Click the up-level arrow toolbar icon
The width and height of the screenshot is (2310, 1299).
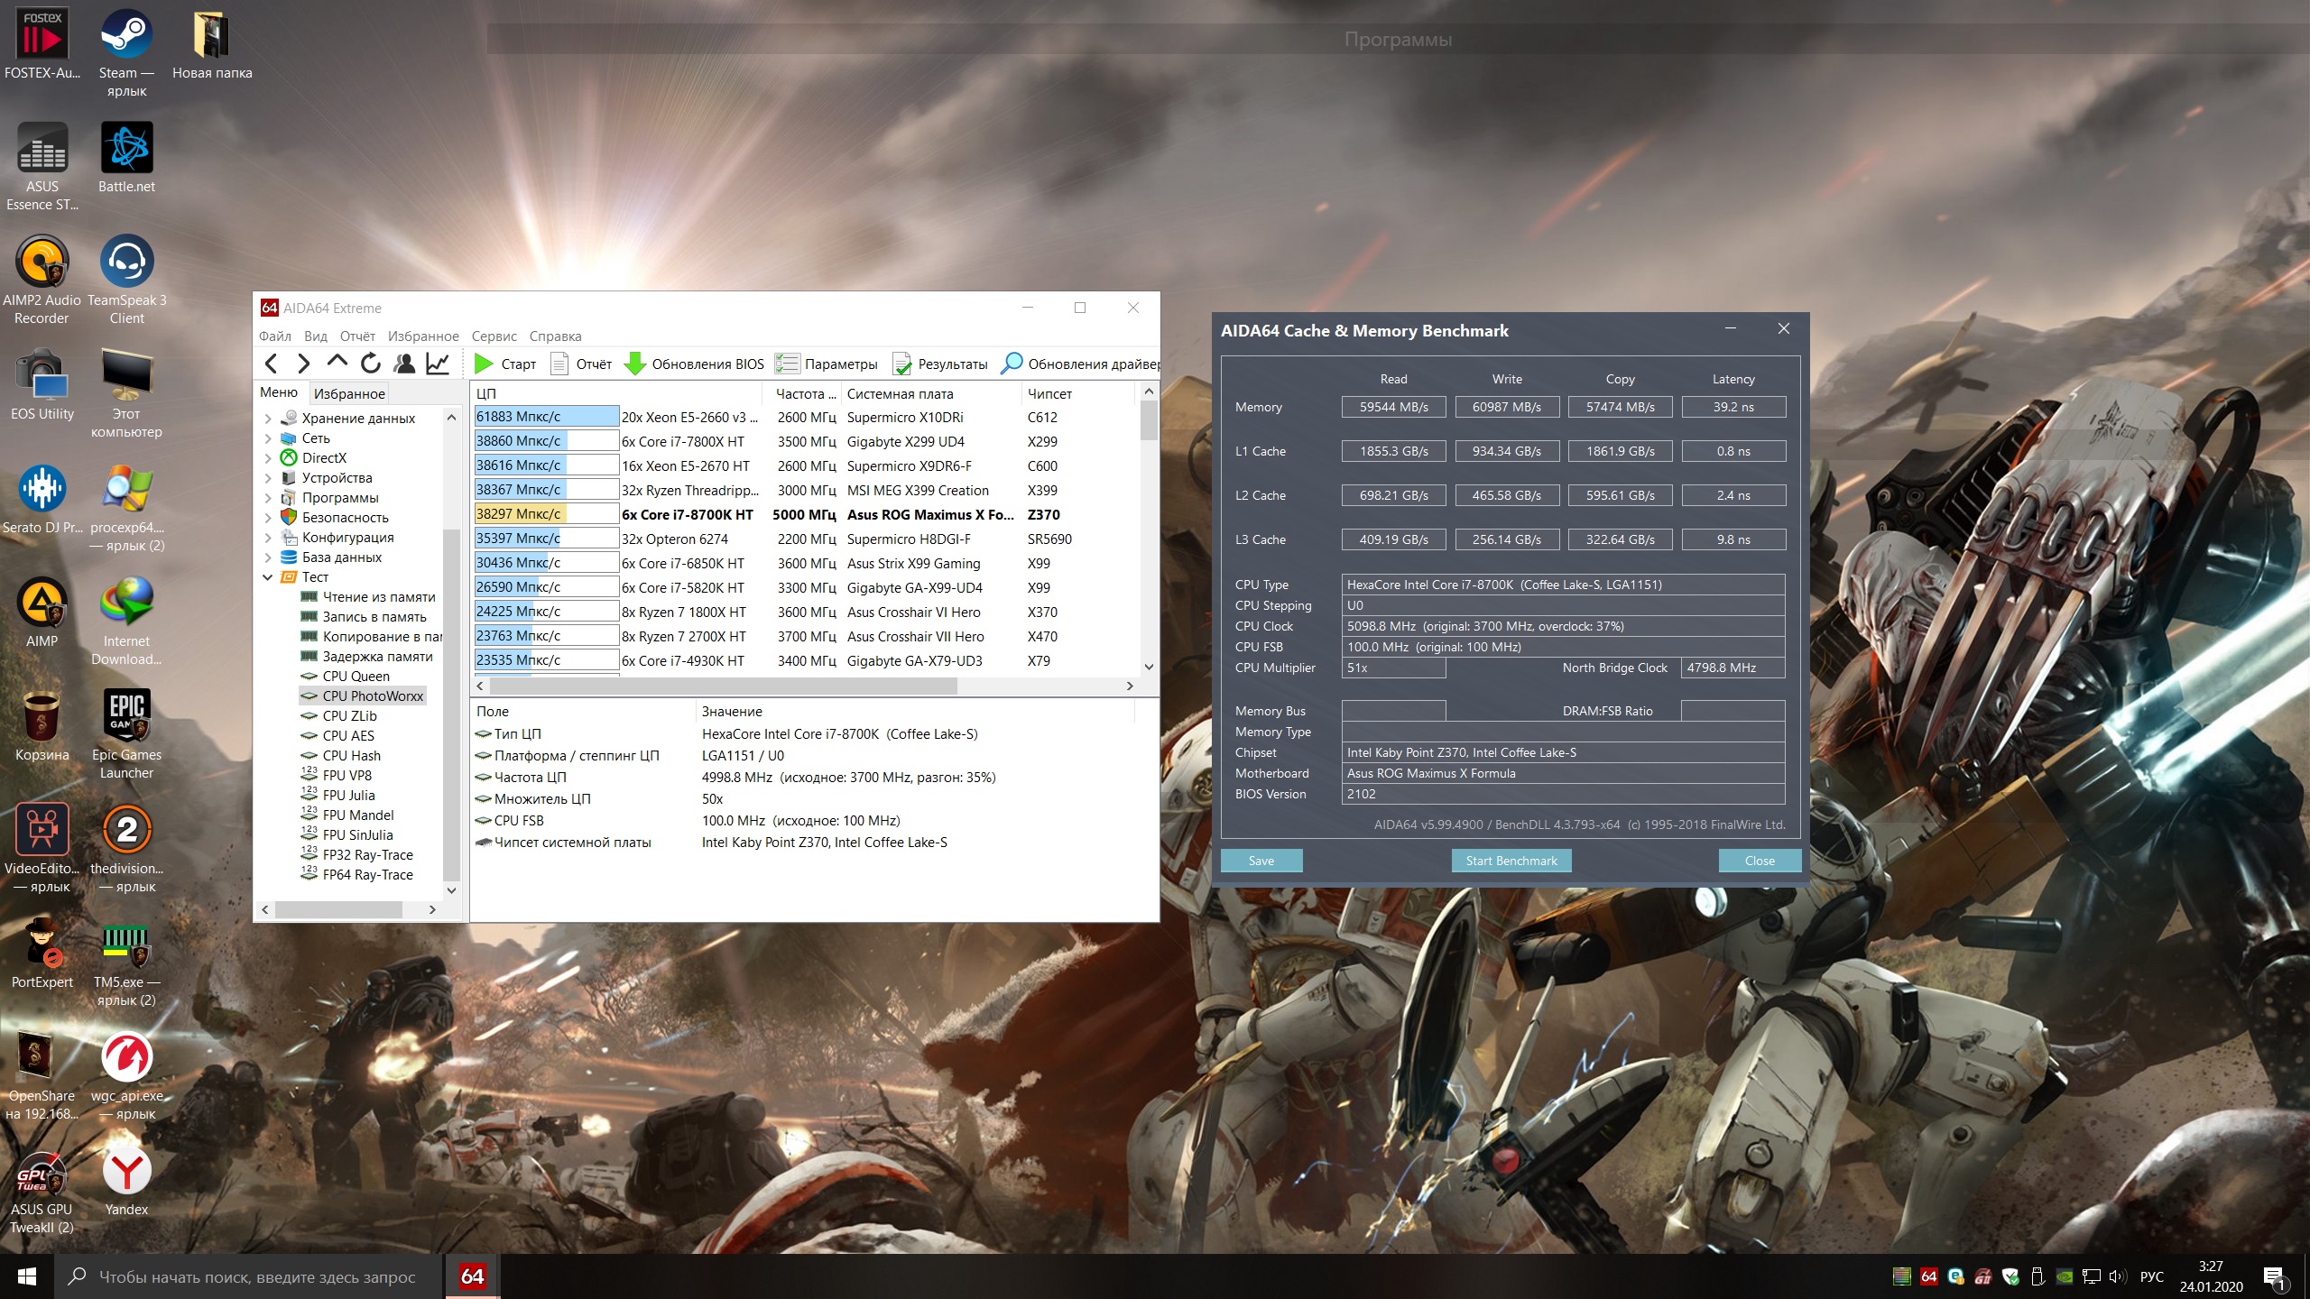(337, 362)
